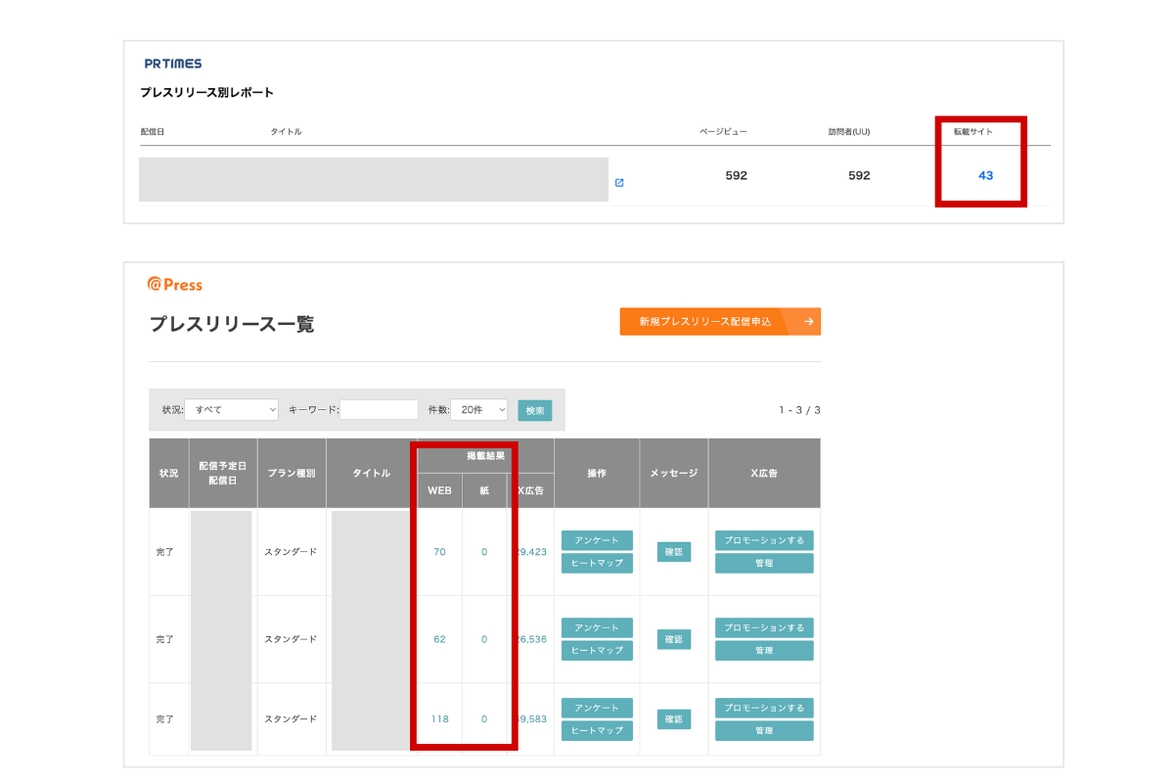
Task: Click the 状況 table column header
Action: [168, 473]
